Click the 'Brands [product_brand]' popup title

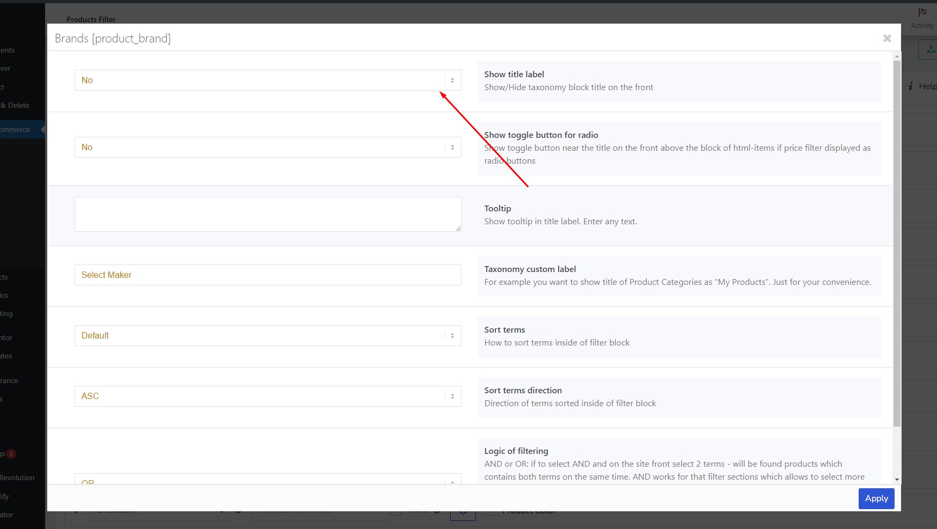pos(113,38)
